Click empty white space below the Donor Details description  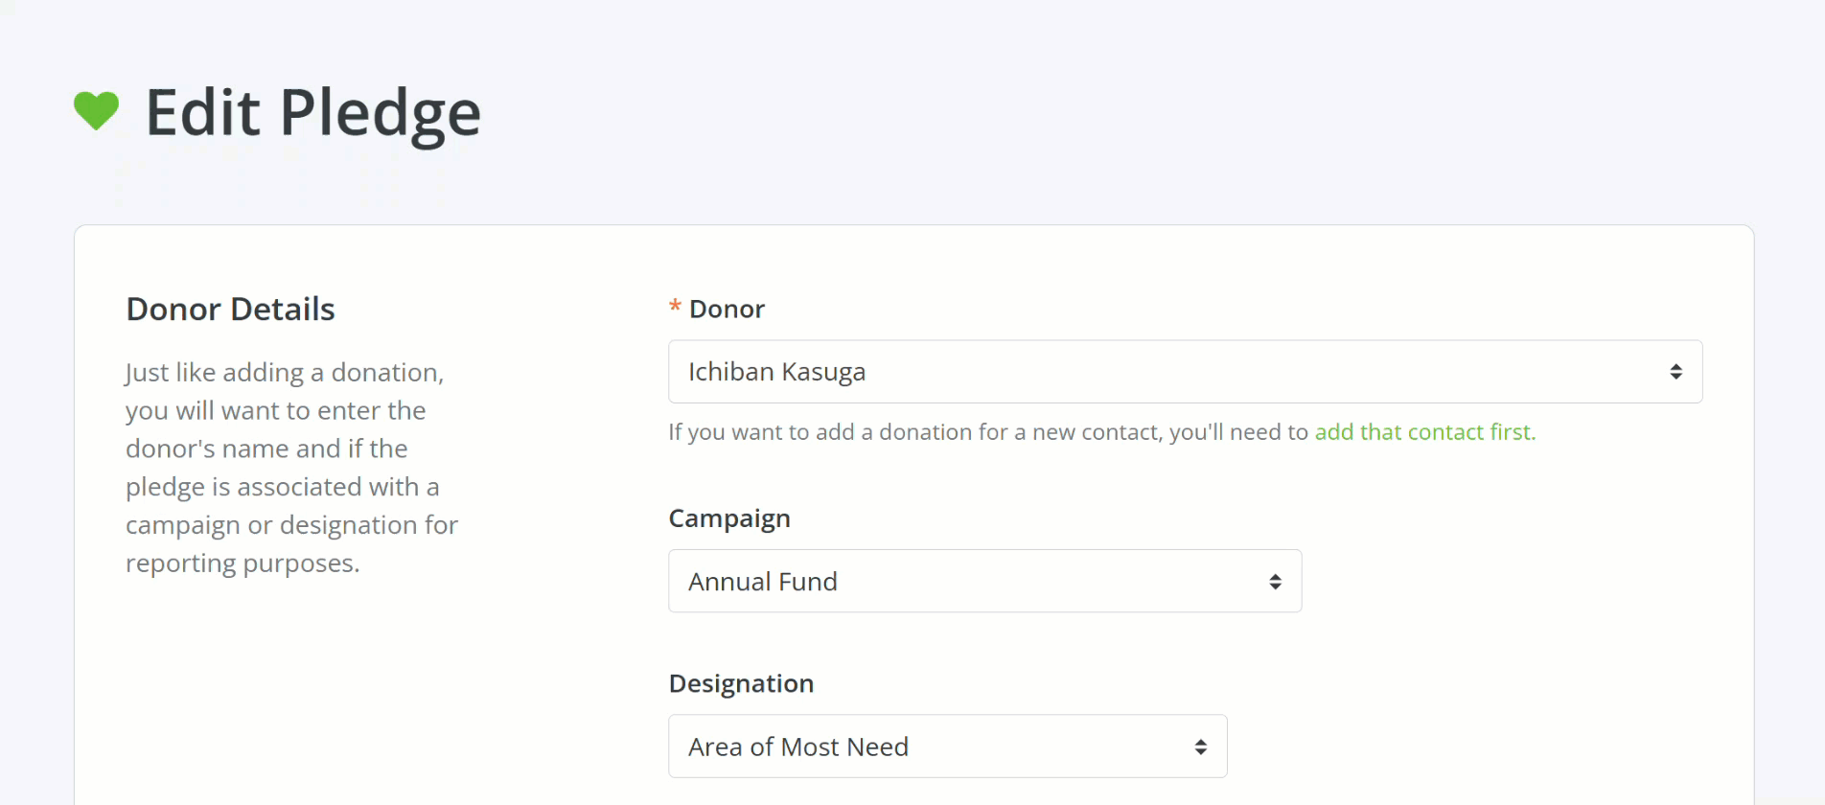pyautogui.click(x=288, y=690)
